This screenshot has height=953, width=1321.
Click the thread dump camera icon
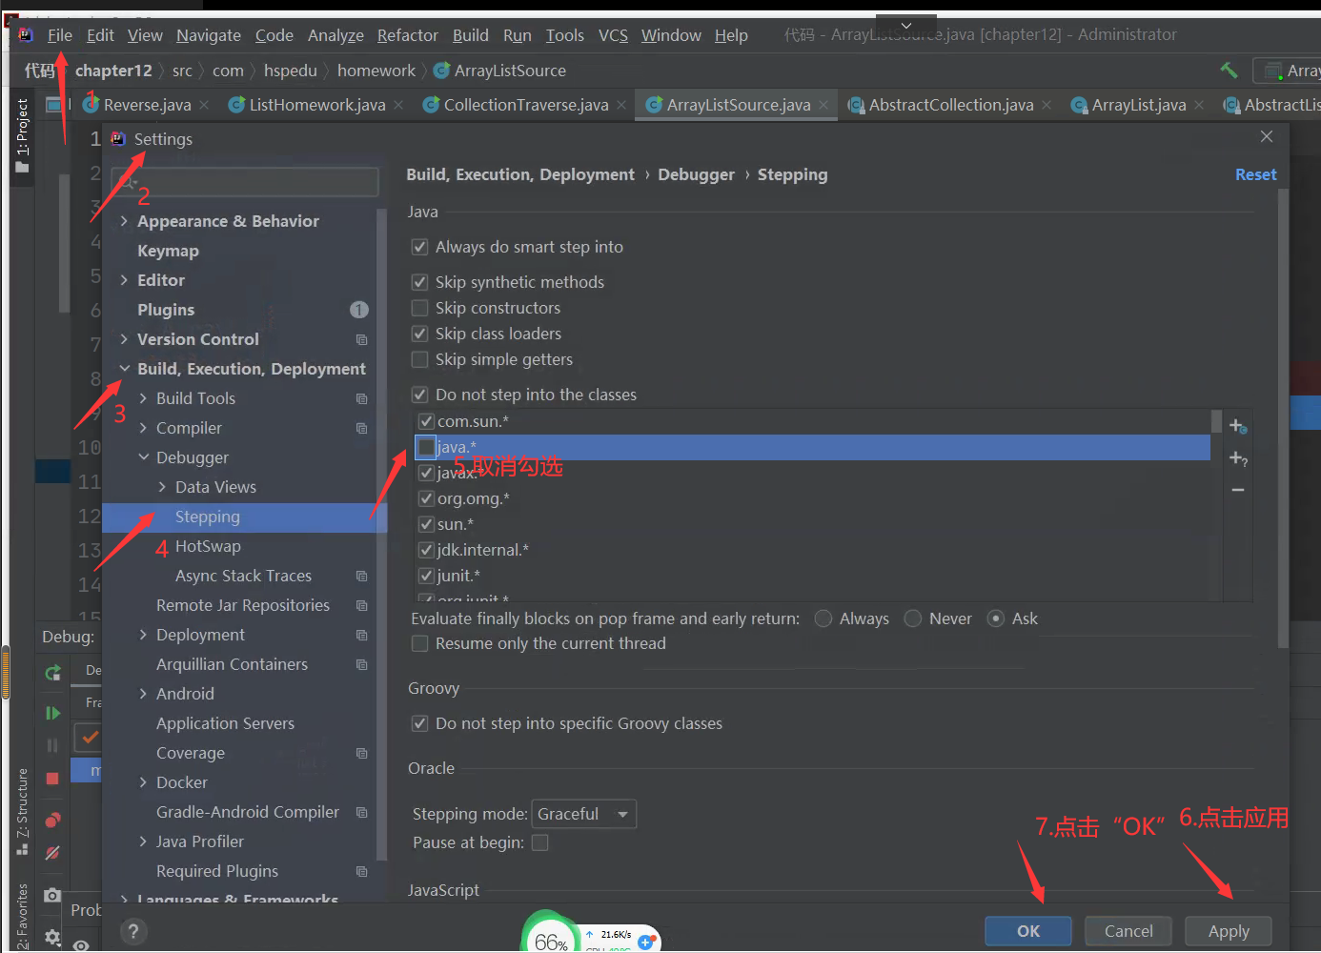52,896
